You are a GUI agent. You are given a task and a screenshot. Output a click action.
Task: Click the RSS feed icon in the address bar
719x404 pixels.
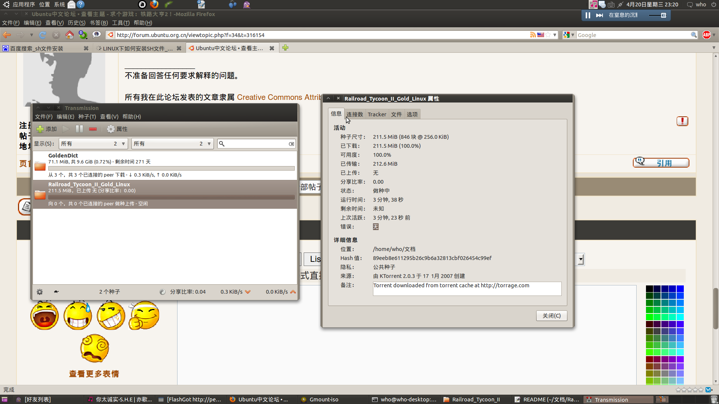coord(533,35)
